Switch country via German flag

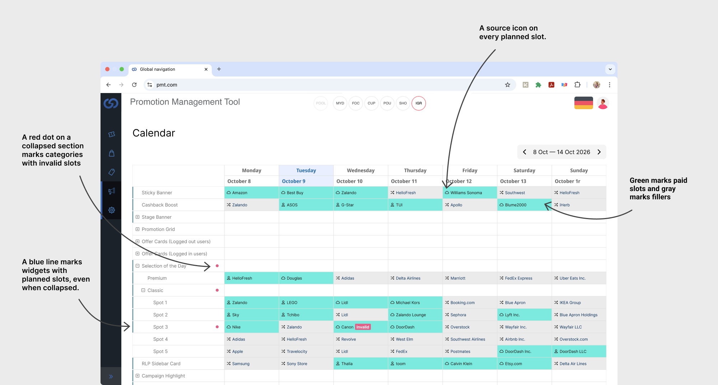tap(584, 103)
